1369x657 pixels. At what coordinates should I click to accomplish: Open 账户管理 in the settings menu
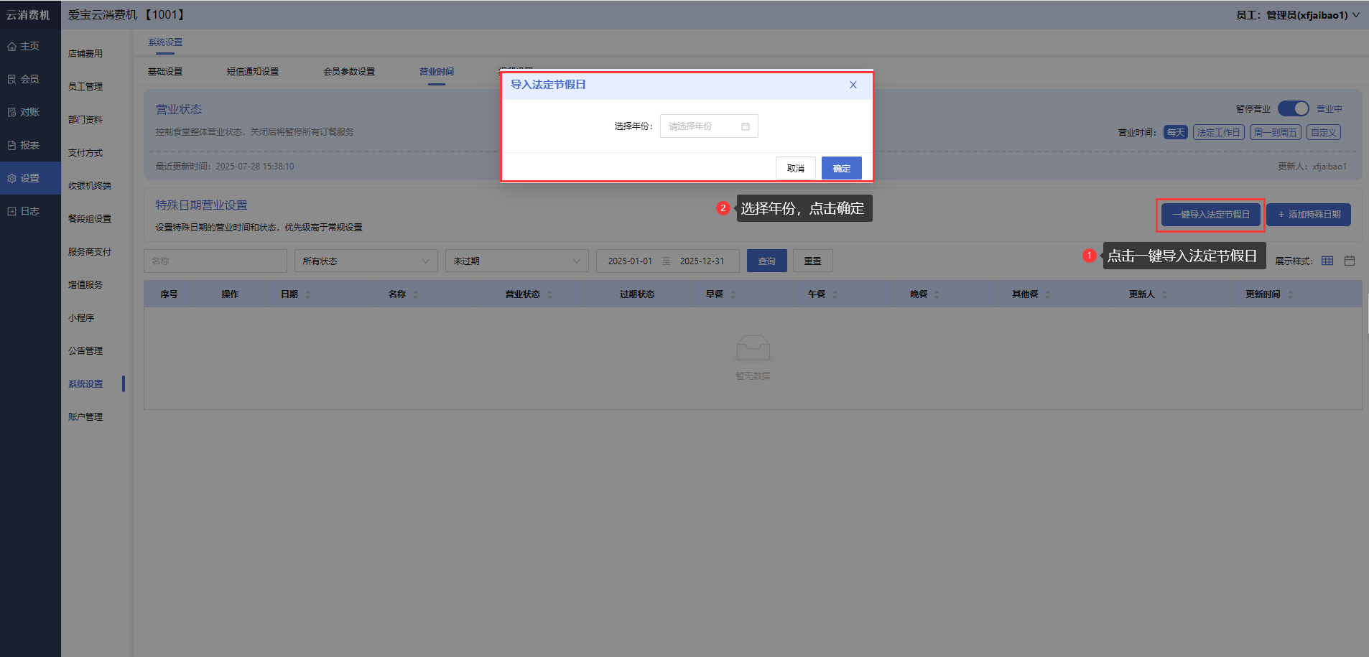tap(85, 416)
